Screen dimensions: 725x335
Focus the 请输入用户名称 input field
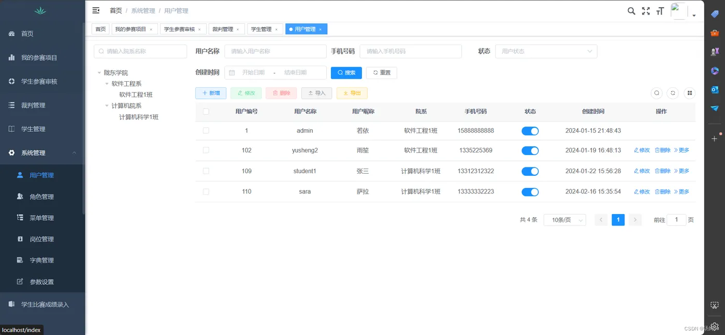[275, 51]
